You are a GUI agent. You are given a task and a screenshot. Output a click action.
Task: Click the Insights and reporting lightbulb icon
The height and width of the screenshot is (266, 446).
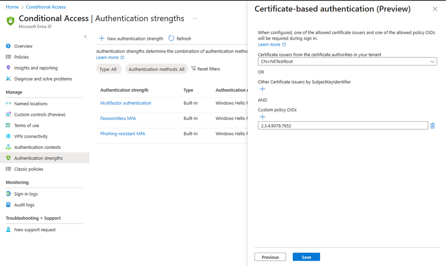click(x=8, y=68)
